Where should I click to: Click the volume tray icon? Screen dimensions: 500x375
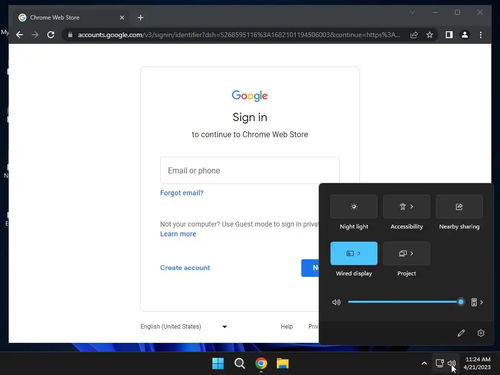point(452,363)
